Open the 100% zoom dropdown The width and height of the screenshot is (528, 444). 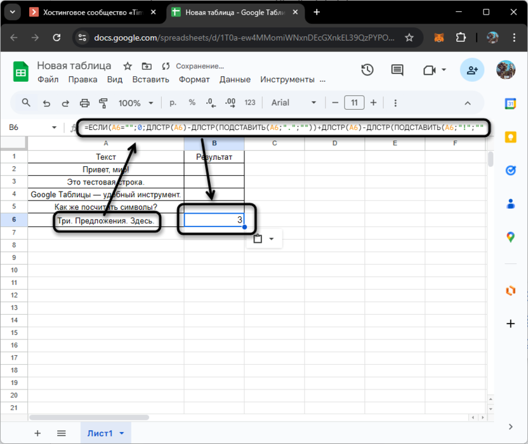[136, 103]
